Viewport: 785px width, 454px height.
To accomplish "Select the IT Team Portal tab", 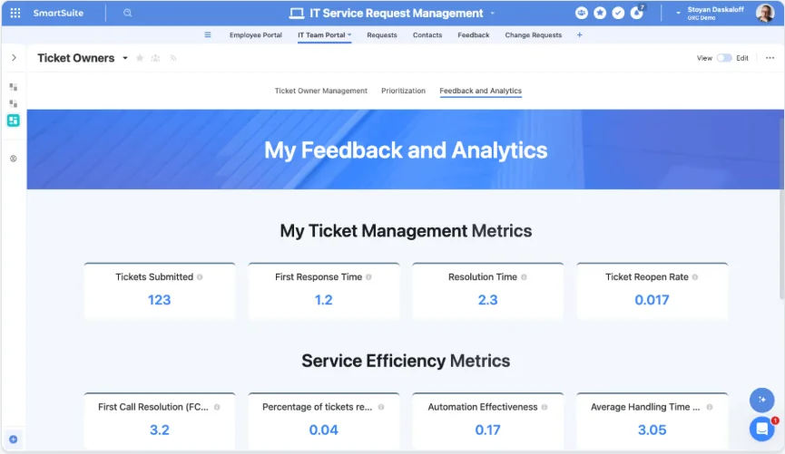I will (321, 35).
